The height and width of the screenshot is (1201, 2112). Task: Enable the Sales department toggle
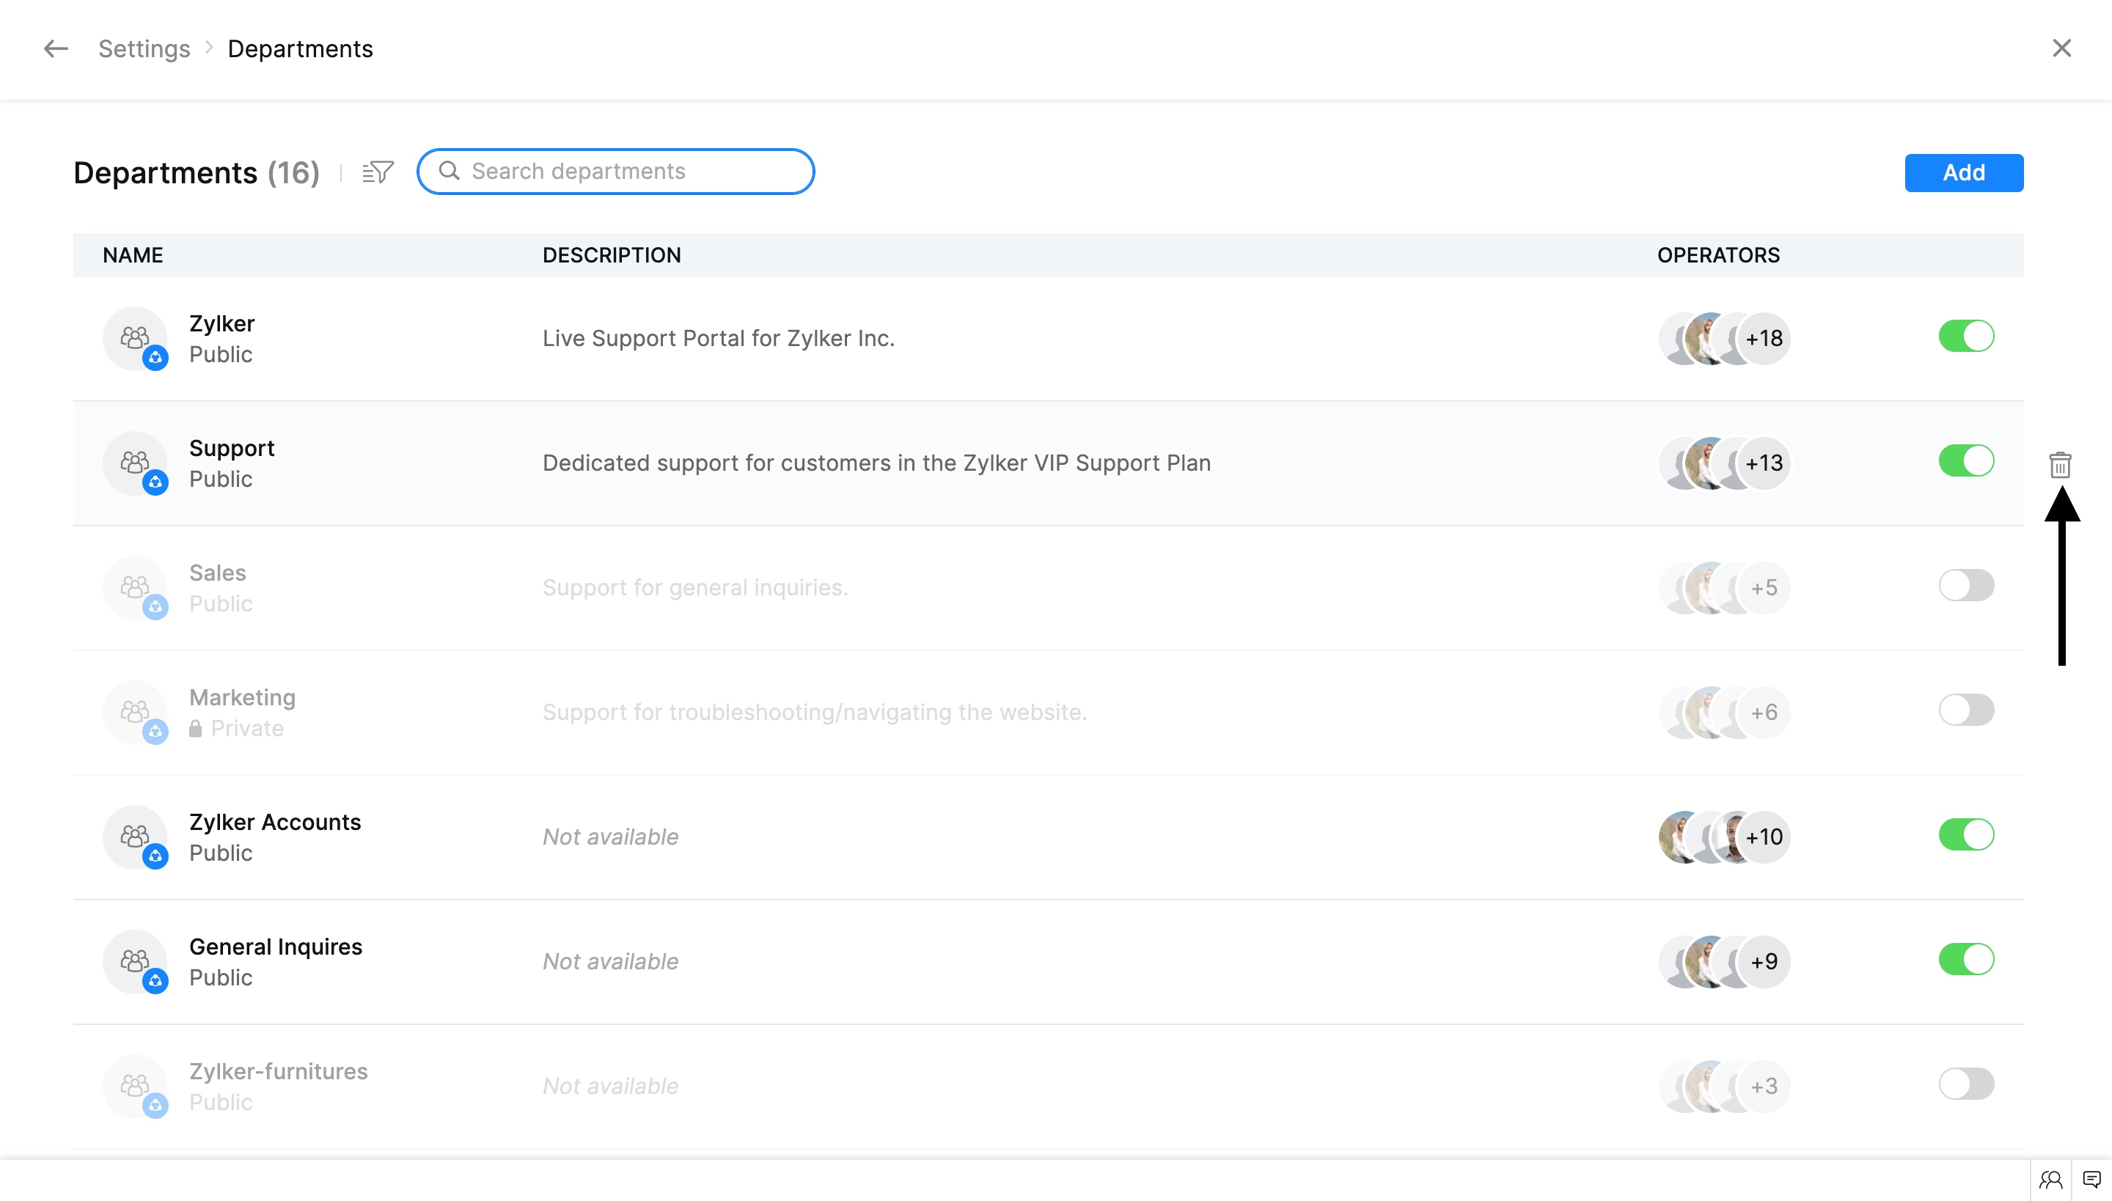[1965, 586]
